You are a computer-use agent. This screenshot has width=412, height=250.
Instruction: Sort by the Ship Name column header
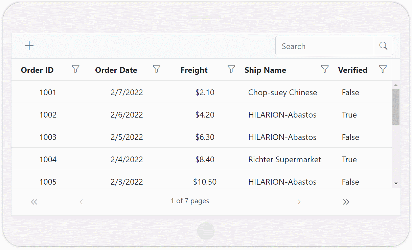[265, 70]
